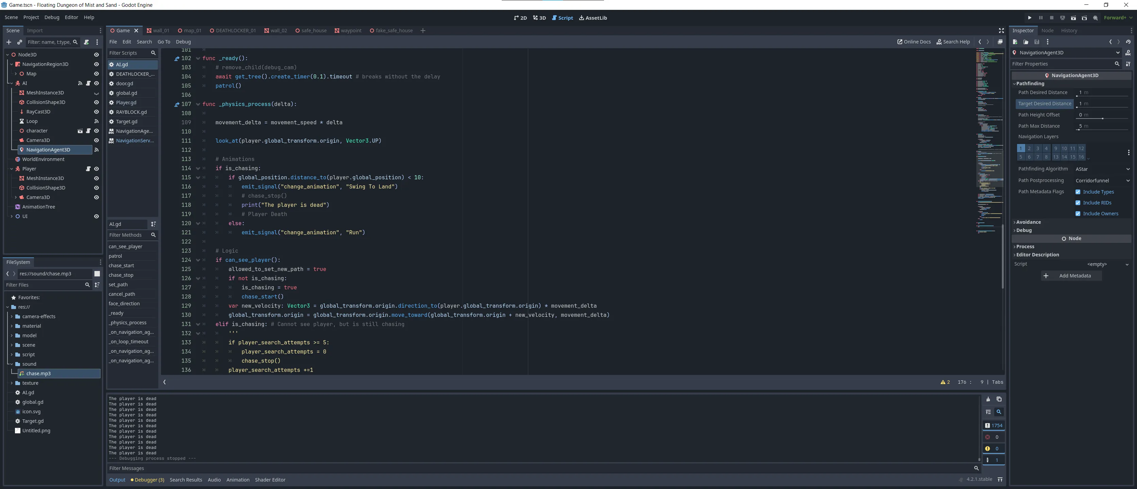The image size is (1137, 489).
Task: Toggle alphabetical sorting of the methods list
Action: click(x=153, y=224)
